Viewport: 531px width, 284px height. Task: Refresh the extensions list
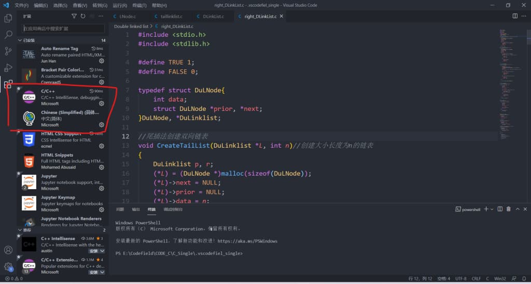(83, 16)
